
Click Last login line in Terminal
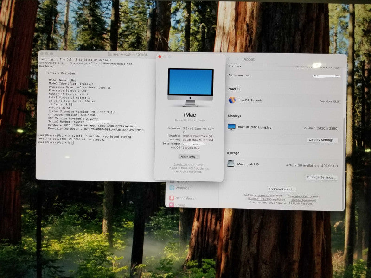coord(75,60)
